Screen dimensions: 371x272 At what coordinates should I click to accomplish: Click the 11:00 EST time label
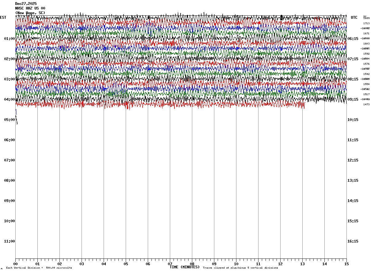(10, 241)
